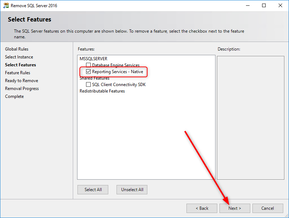Select the Redistributable Features node

point(102,91)
